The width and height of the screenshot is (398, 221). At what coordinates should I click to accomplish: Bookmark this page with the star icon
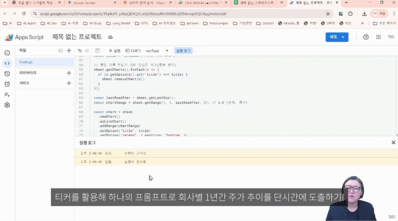pyautogui.click(x=328, y=14)
